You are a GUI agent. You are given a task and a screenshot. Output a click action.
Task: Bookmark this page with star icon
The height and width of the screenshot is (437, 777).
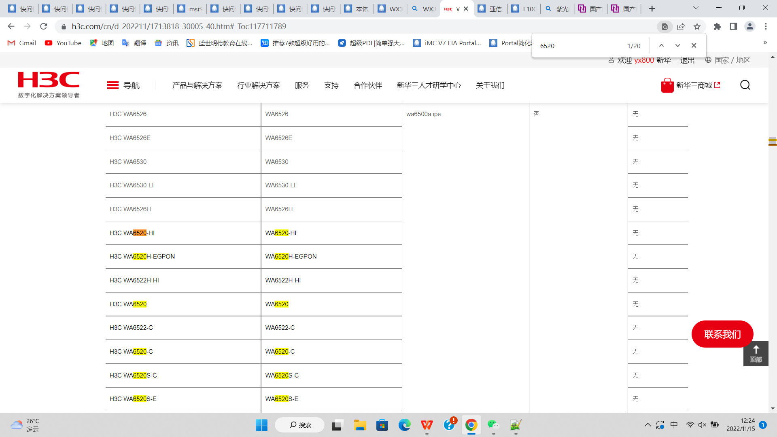click(x=697, y=26)
